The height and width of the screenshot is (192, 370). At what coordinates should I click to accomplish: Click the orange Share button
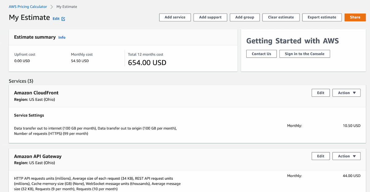(355, 17)
